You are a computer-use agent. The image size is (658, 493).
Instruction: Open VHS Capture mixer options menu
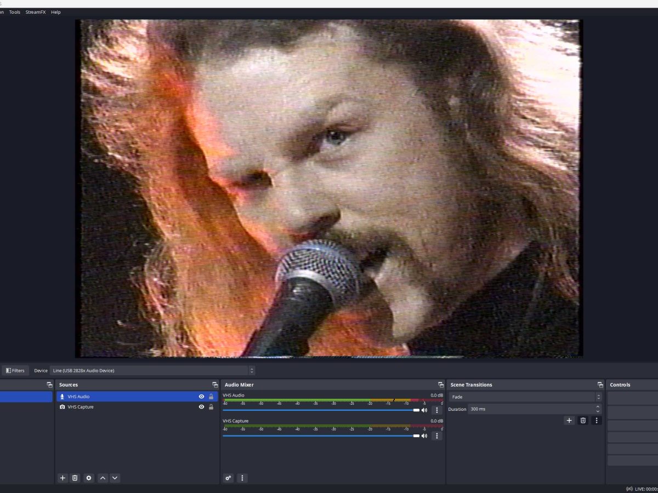click(436, 436)
